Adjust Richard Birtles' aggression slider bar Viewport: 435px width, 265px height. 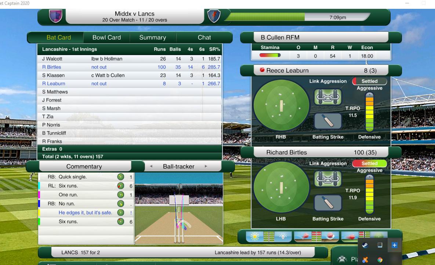point(369,194)
